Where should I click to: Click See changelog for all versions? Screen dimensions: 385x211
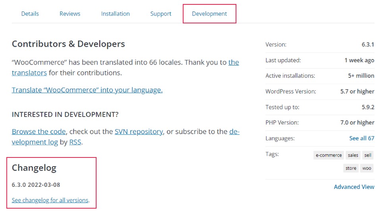[50, 200]
